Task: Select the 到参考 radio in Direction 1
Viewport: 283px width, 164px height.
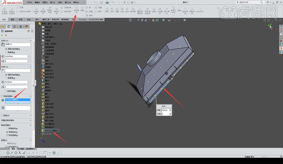Action: [x=6, y=52]
